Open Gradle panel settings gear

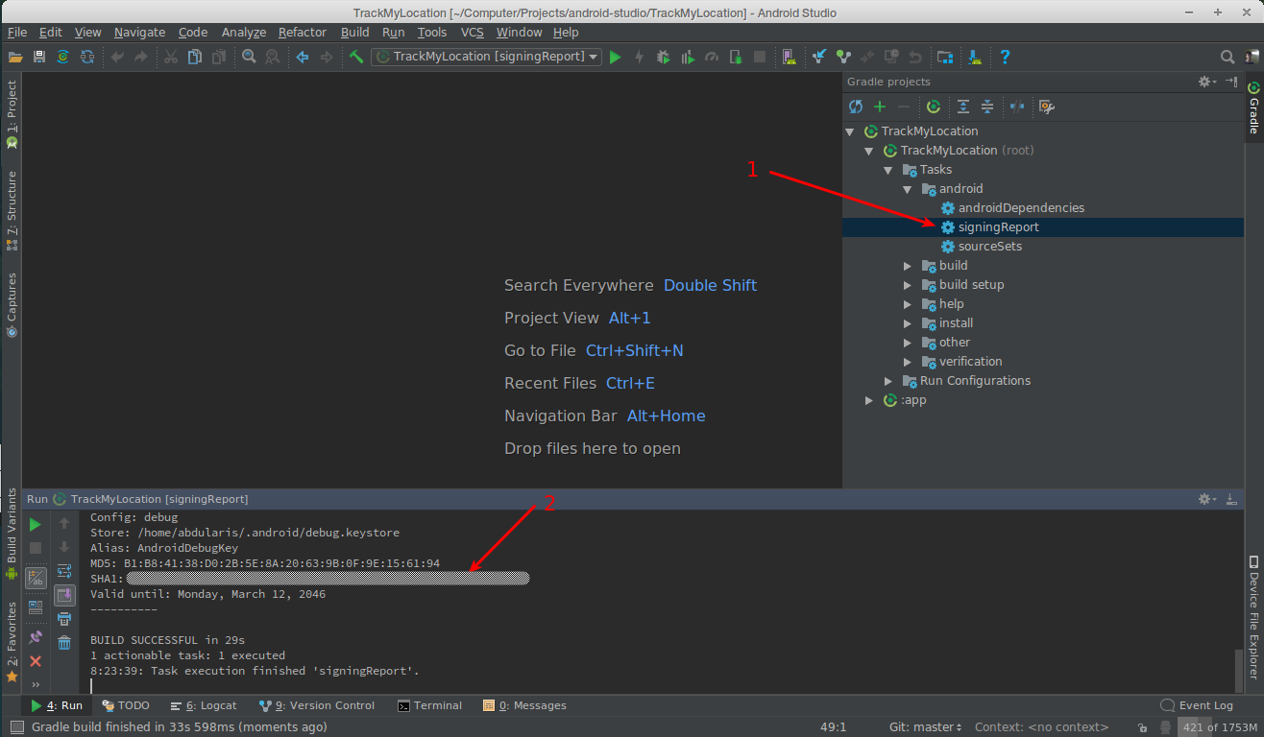pyautogui.click(x=1205, y=82)
